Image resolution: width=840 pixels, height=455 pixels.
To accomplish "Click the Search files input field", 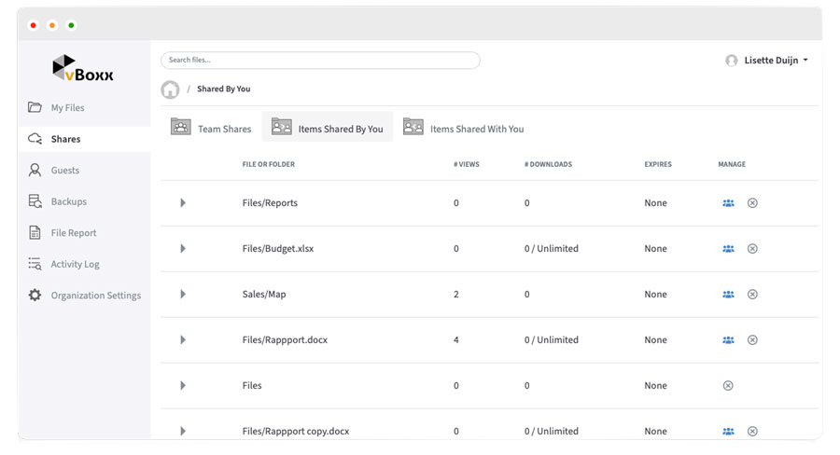I will 320,61.
